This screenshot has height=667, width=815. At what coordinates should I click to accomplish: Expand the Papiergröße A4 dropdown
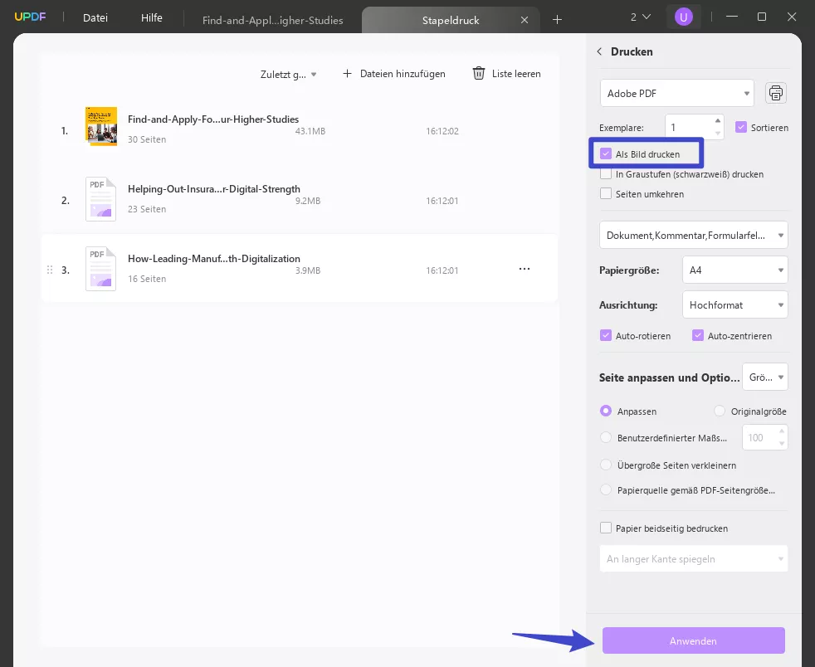coord(734,270)
